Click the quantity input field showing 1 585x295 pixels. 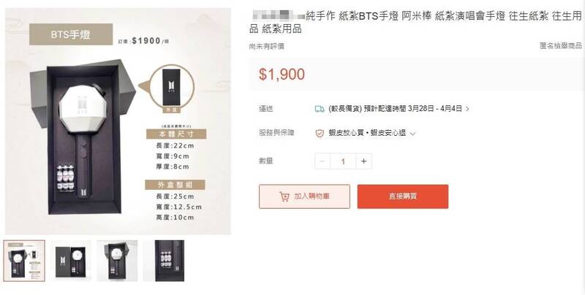[343, 161]
